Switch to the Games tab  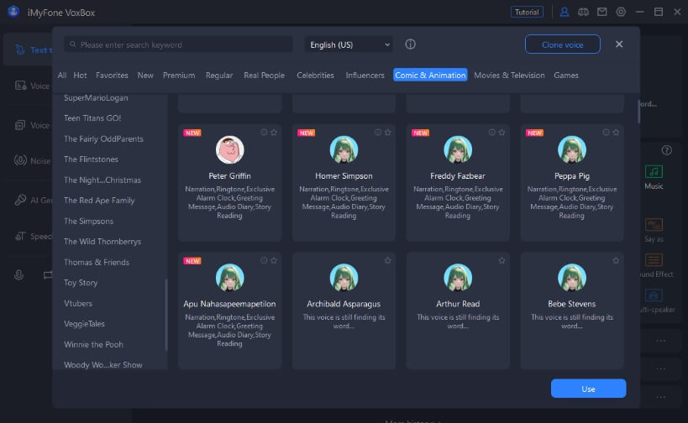click(x=566, y=76)
